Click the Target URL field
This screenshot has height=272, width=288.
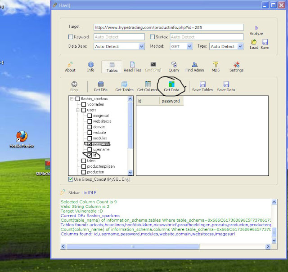coord(168,27)
